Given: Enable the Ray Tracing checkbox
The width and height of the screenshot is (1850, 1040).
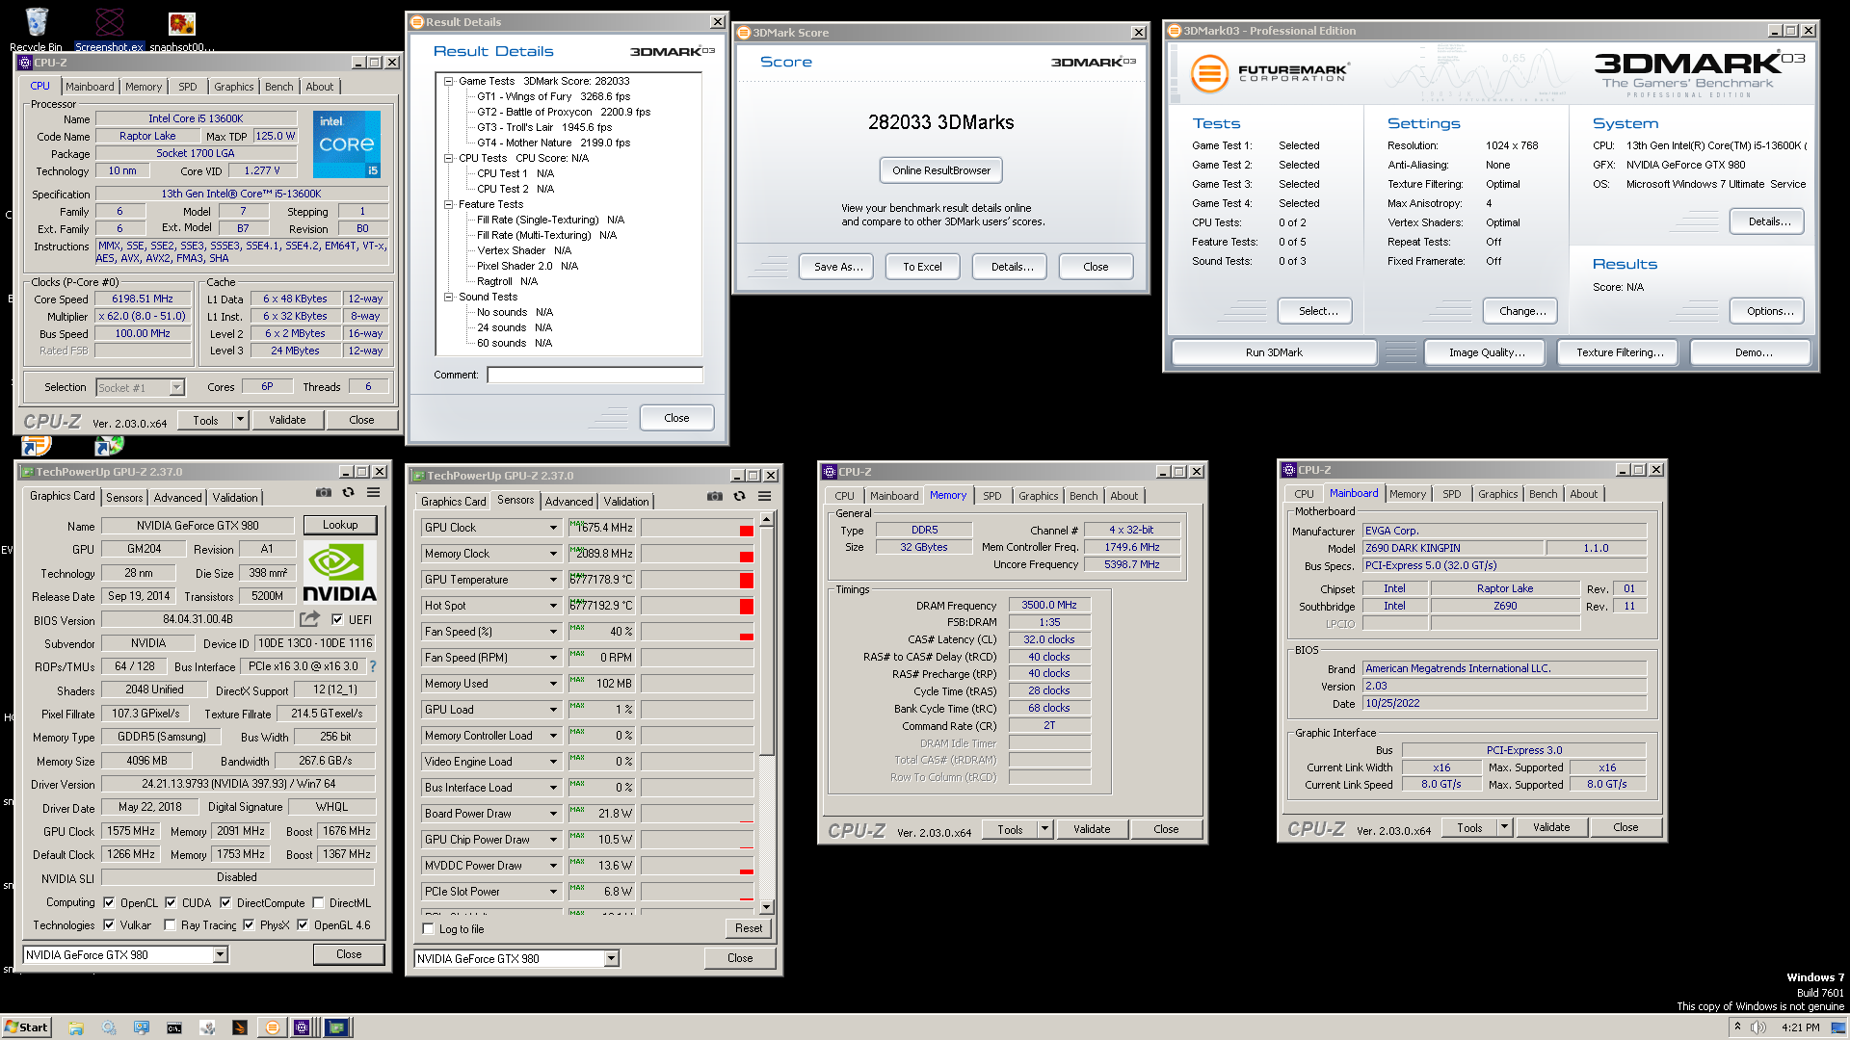Looking at the screenshot, I should (170, 924).
